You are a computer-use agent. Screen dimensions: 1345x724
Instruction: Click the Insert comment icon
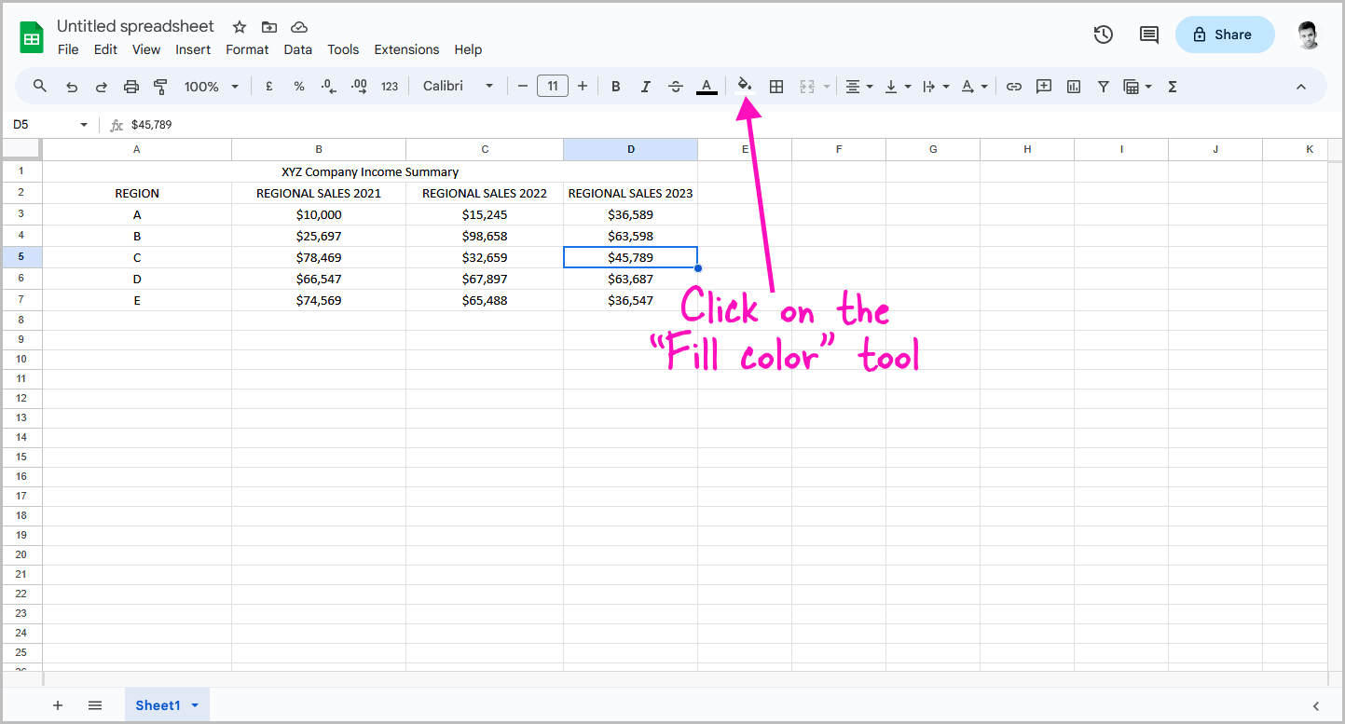point(1043,86)
